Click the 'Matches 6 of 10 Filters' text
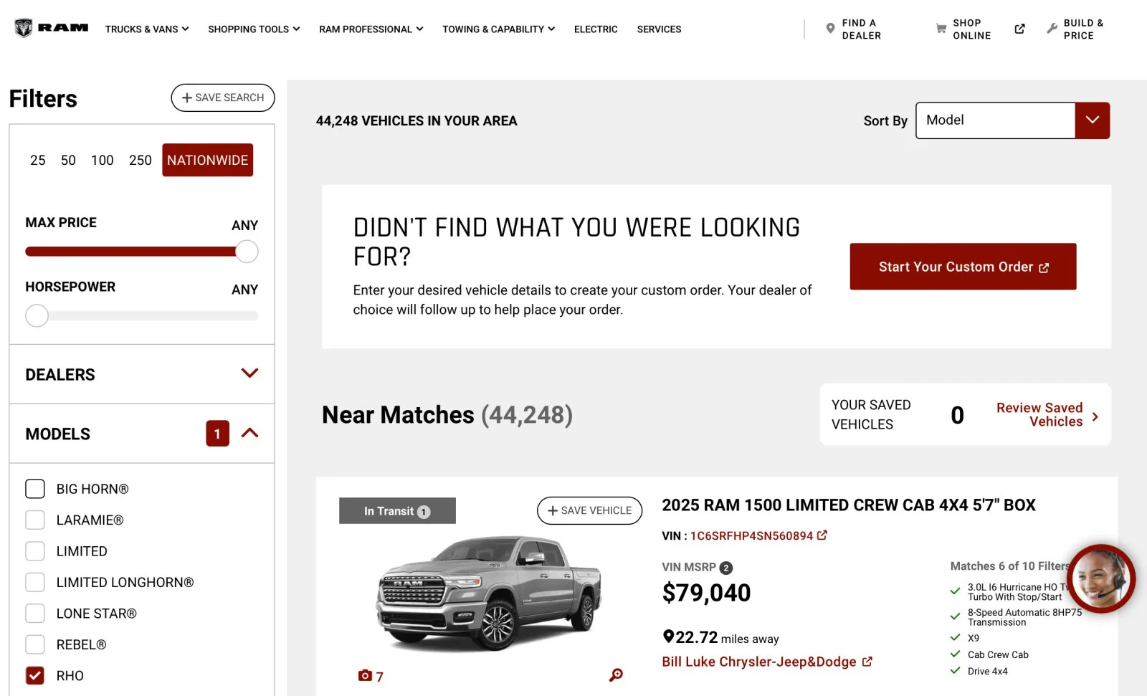 pyautogui.click(x=1010, y=566)
